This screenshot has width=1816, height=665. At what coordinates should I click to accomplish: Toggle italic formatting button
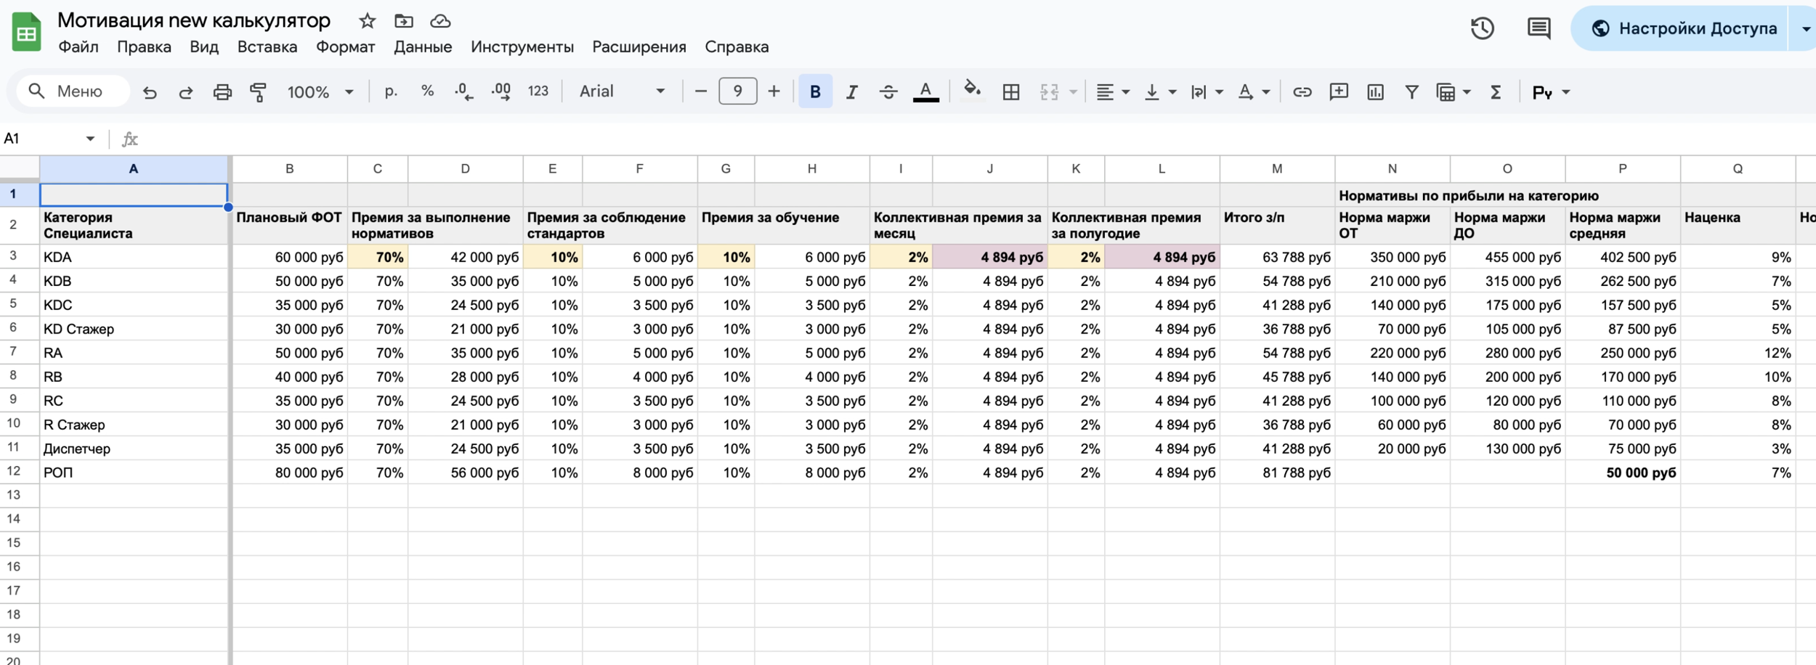851,92
